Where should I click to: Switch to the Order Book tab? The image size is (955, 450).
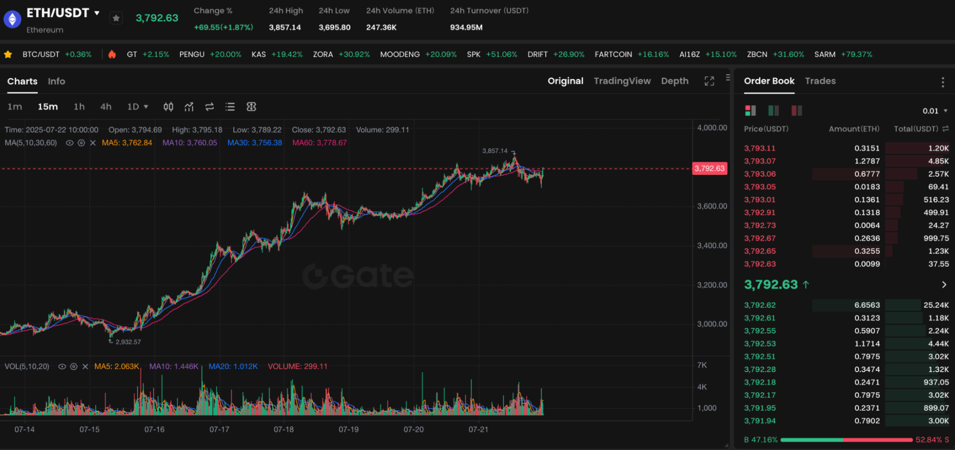click(769, 81)
